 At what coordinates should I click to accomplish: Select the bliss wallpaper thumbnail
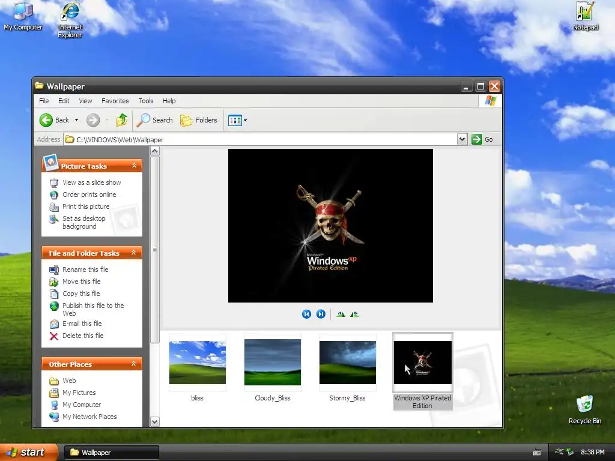[197, 362]
